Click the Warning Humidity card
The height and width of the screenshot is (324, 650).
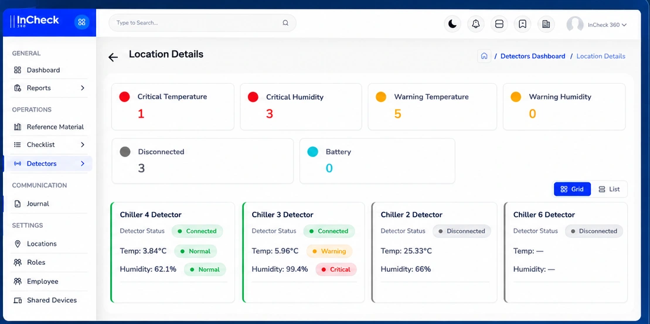pyautogui.click(x=564, y=107)
